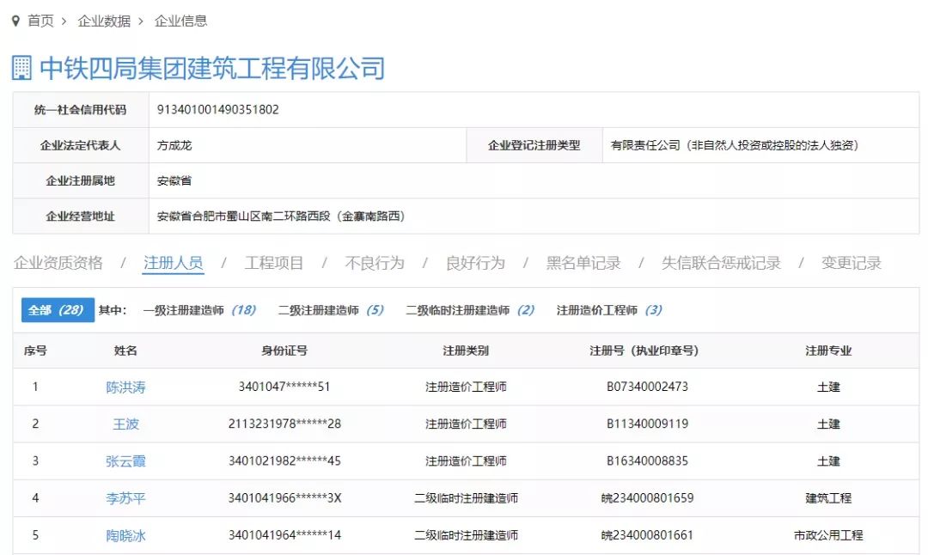Open the 工程项目 tab
Image resolution: width=928 pixels, height=555 pixels.
(x=274, y=263)
